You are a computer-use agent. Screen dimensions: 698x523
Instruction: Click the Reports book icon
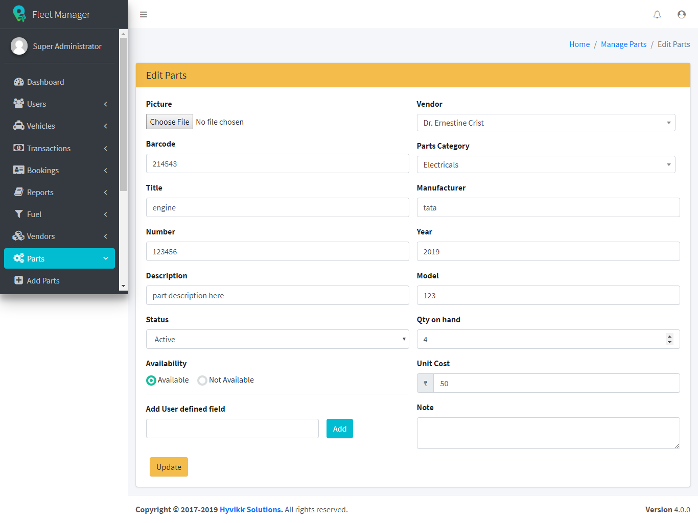[x=19, y=192]
